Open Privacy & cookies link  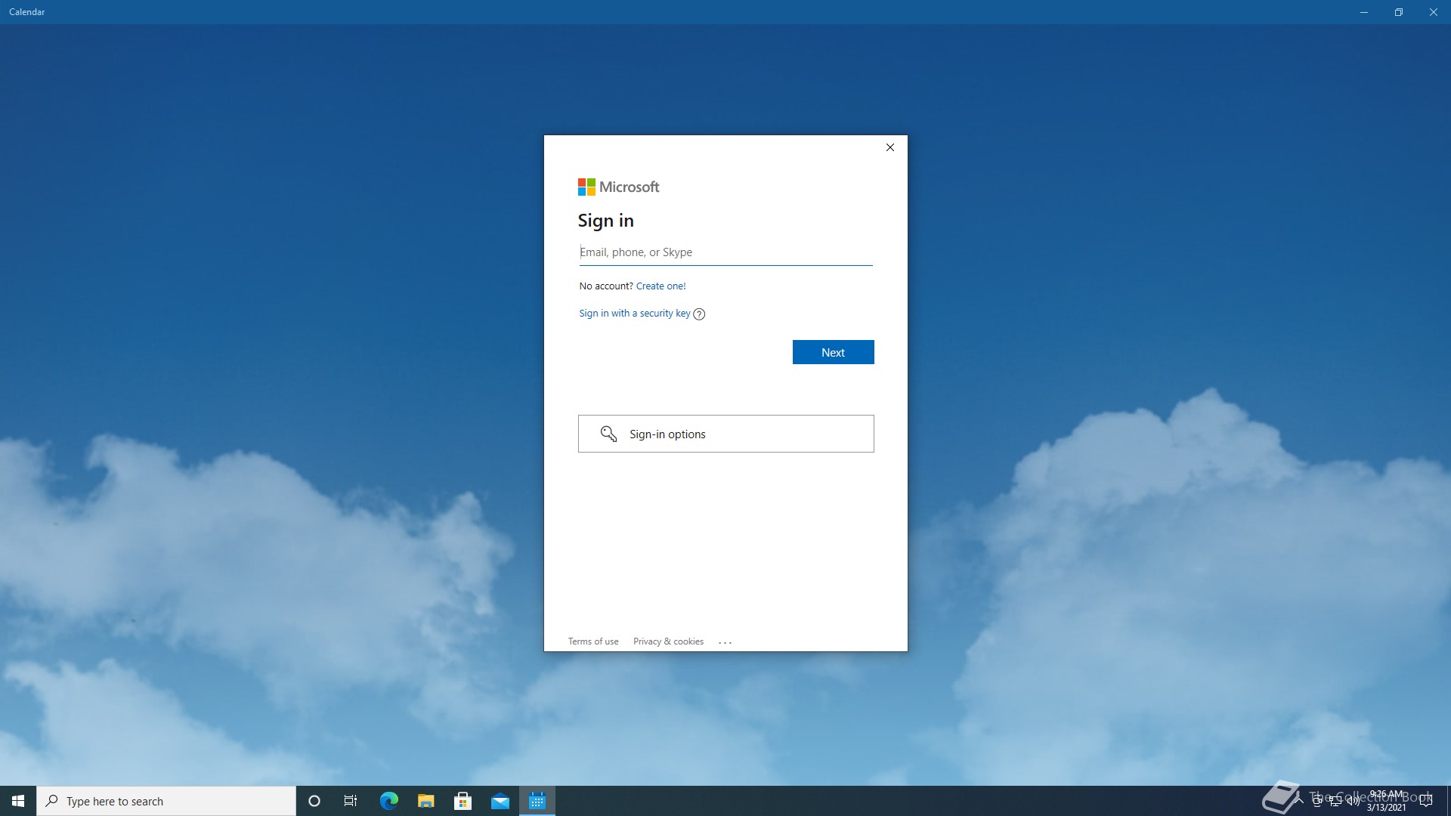pyautogui.click(x=668, y=641)
